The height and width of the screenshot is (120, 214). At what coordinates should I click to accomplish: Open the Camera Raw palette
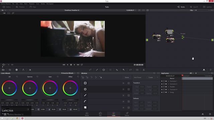tap(3, 70)
